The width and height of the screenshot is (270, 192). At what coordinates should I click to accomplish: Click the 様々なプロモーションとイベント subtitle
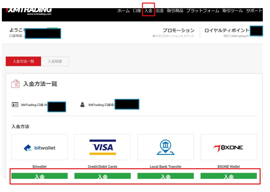(174, 36)
